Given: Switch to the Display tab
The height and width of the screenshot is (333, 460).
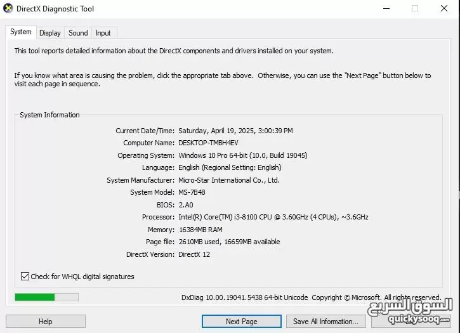Looking at the screenshot, I should pos(50,33).
